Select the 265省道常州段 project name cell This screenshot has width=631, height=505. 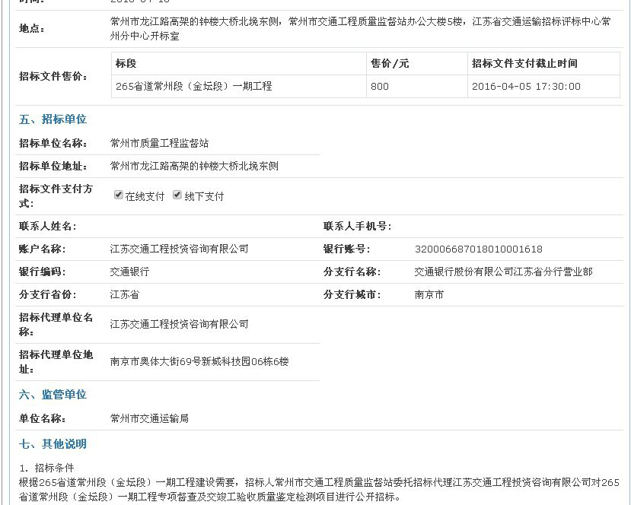pos(193,87)
